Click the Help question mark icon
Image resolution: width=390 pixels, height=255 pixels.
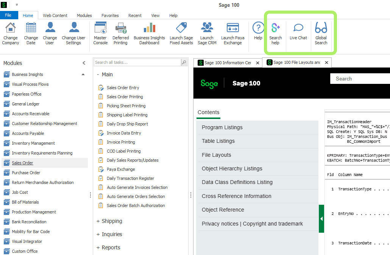tap(258, 27)
